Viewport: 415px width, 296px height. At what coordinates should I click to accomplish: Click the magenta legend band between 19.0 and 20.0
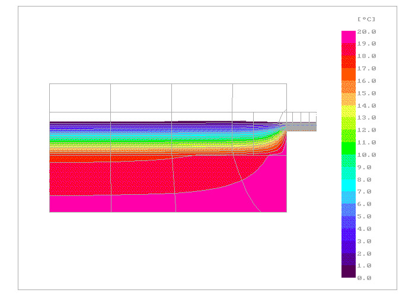point(349,37)
